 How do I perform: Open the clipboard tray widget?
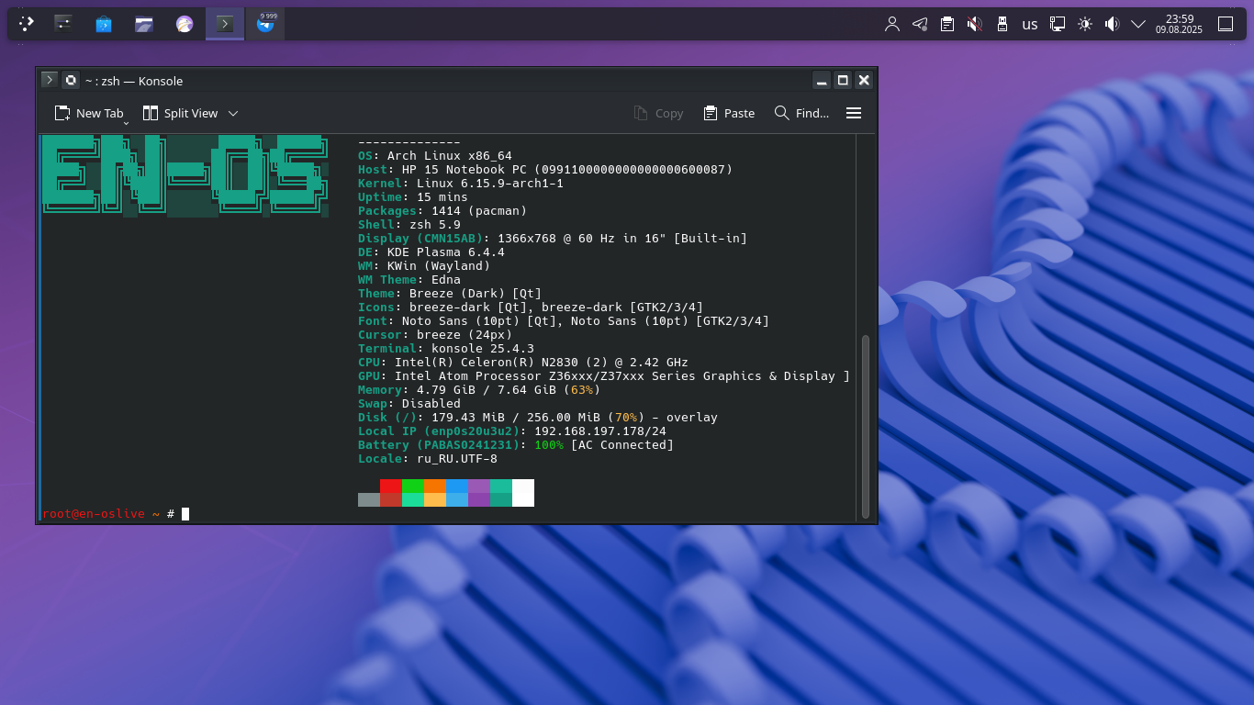(x=947, y=24)
